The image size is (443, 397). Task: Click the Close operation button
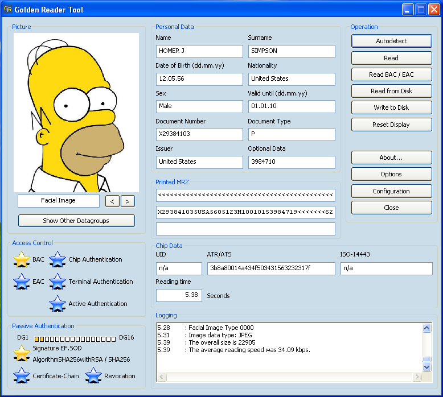392,208
